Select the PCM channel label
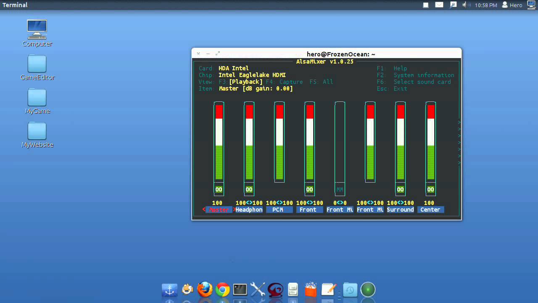 (279, 210)
